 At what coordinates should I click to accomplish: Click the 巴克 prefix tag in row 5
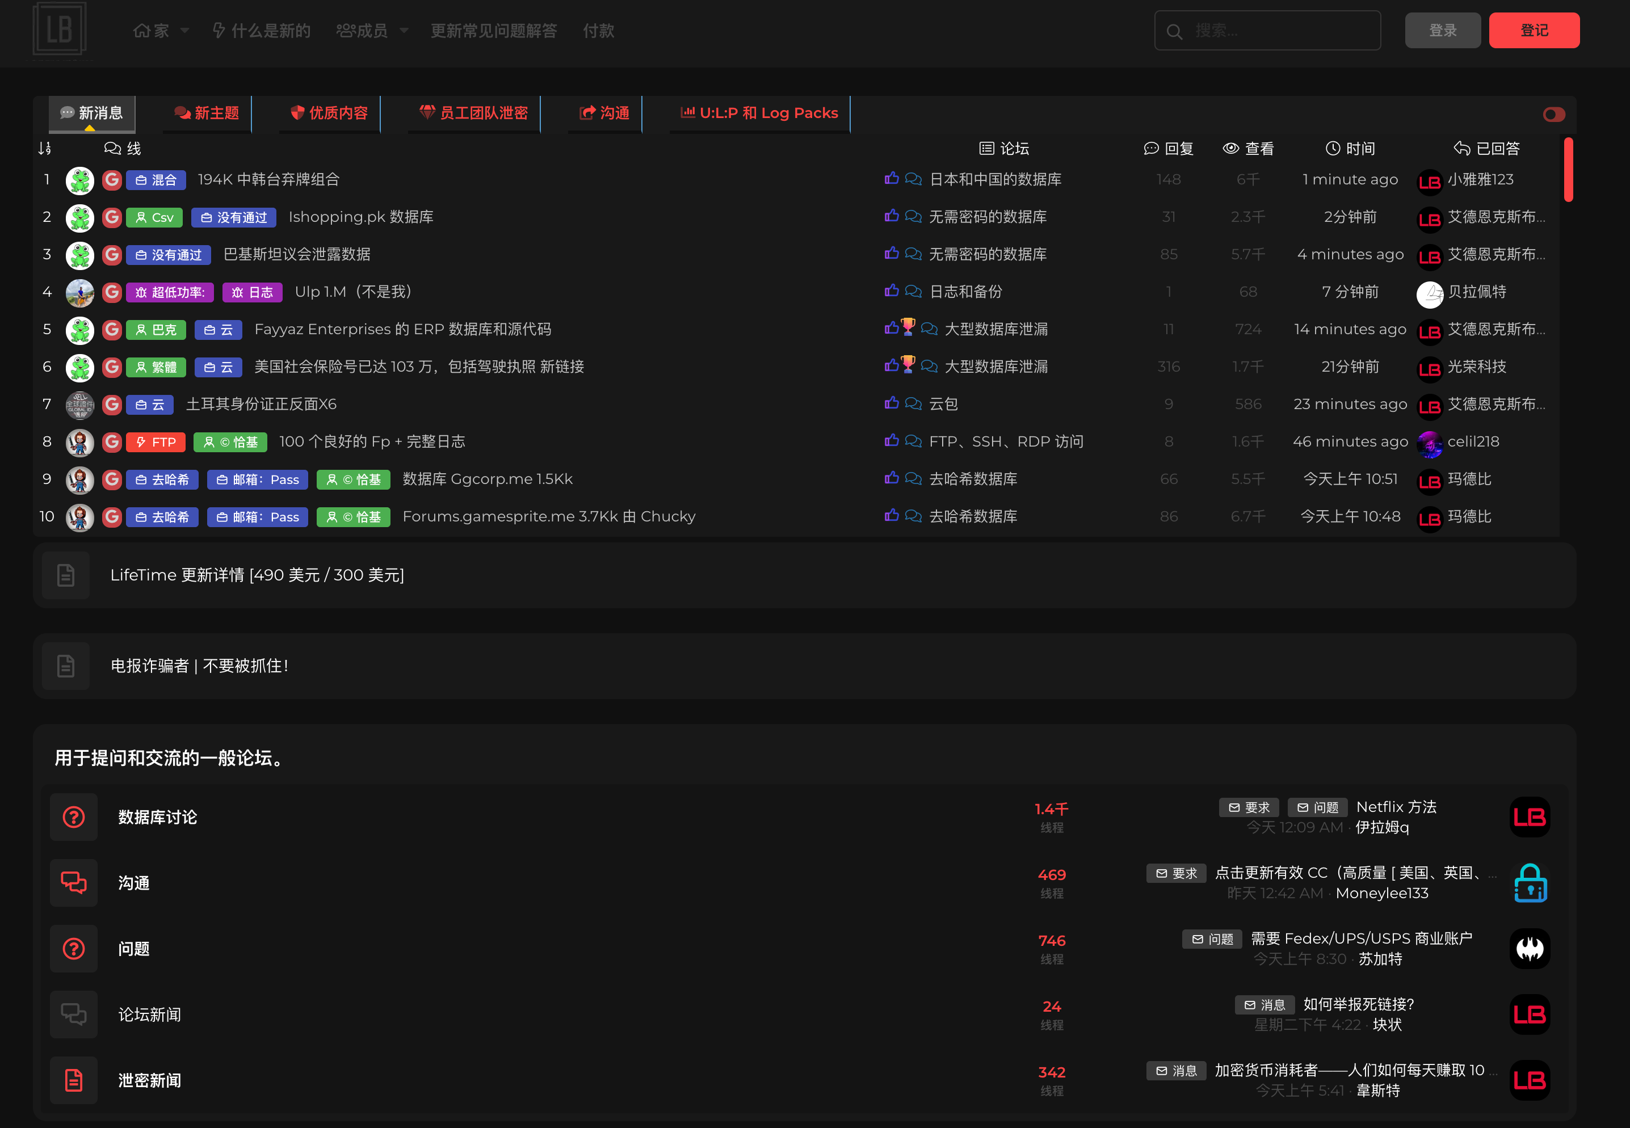pyautogui.click(x=156, y=330)
